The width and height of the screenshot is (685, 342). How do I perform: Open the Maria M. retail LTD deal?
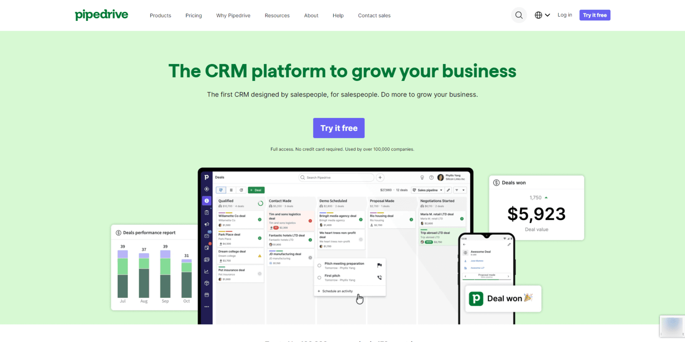442,219
